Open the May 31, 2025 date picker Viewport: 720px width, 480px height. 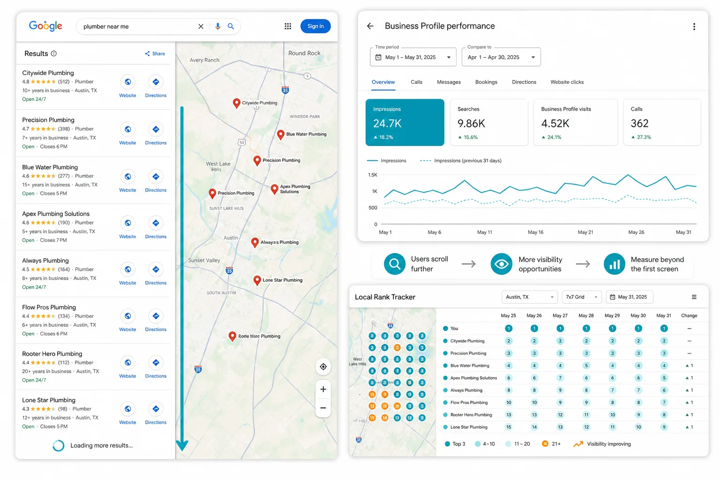tap(630, 297)
